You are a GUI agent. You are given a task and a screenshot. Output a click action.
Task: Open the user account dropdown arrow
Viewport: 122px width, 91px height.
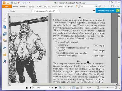coord(115,6)
